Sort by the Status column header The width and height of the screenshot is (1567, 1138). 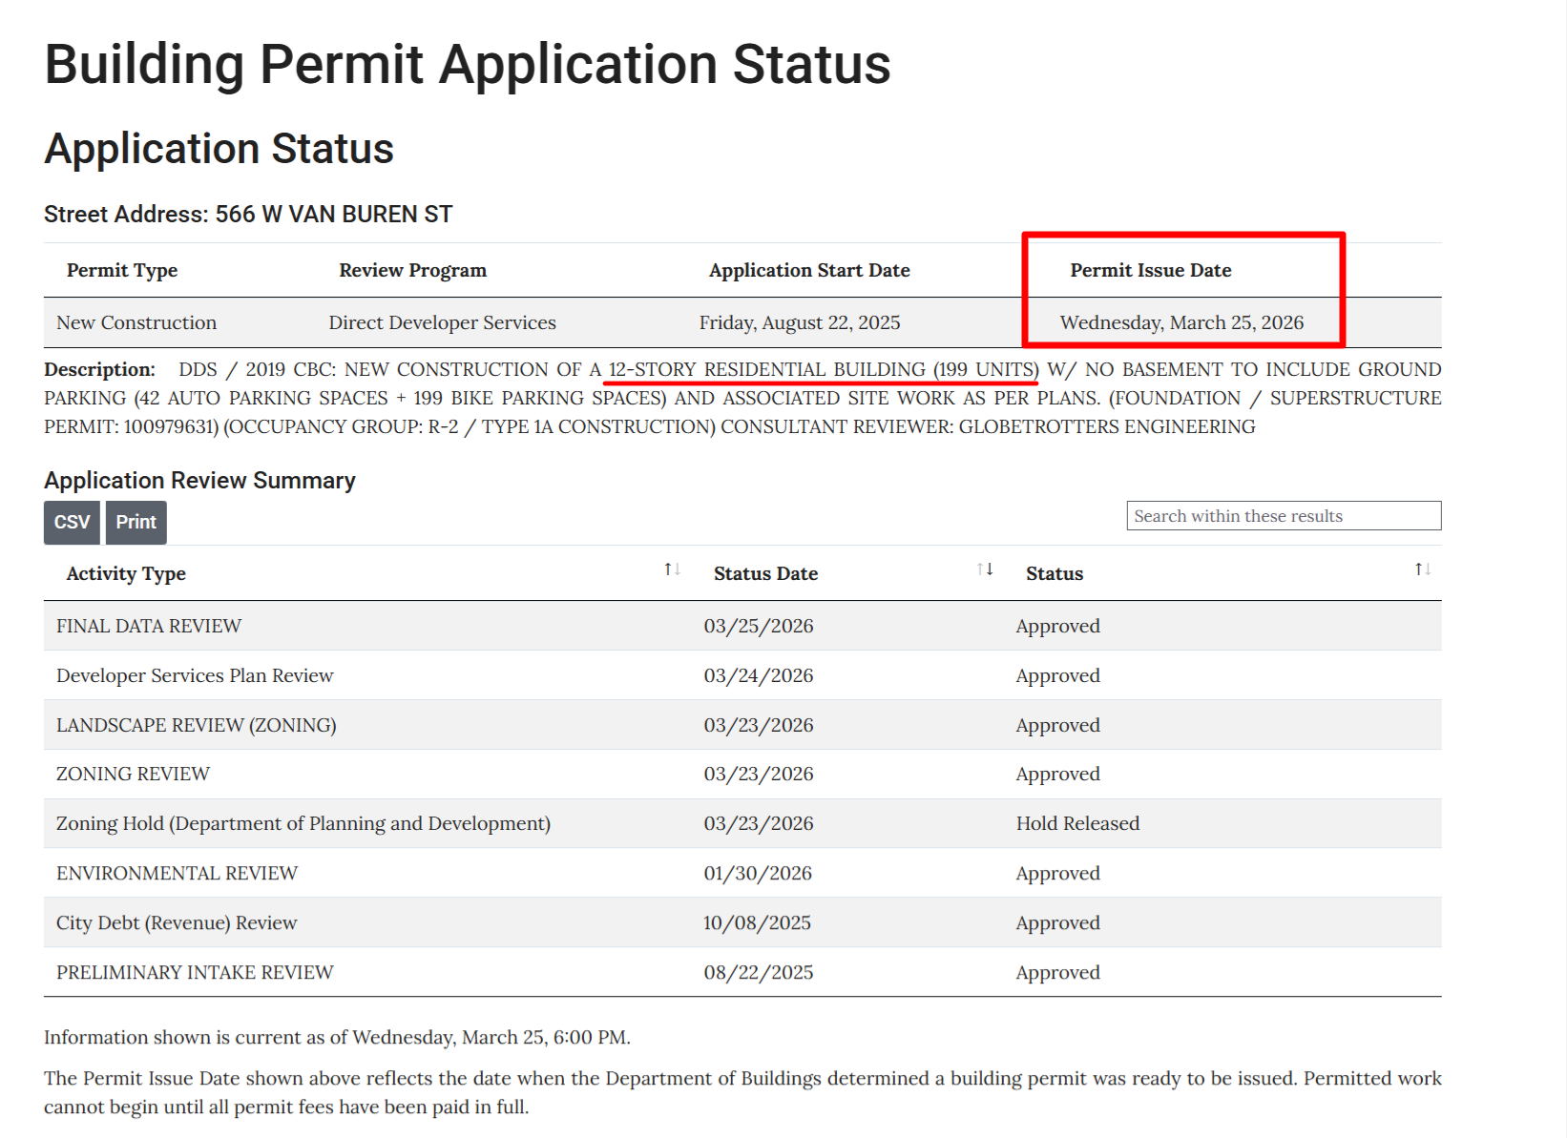click(x=1054, y=573)
